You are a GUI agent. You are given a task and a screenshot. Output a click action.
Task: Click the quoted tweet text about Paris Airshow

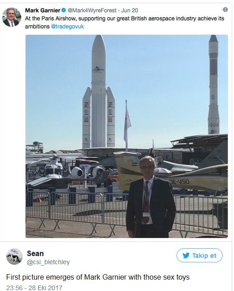124,22
